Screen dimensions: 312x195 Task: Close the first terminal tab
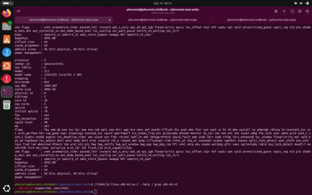click(x=110, y=20)
